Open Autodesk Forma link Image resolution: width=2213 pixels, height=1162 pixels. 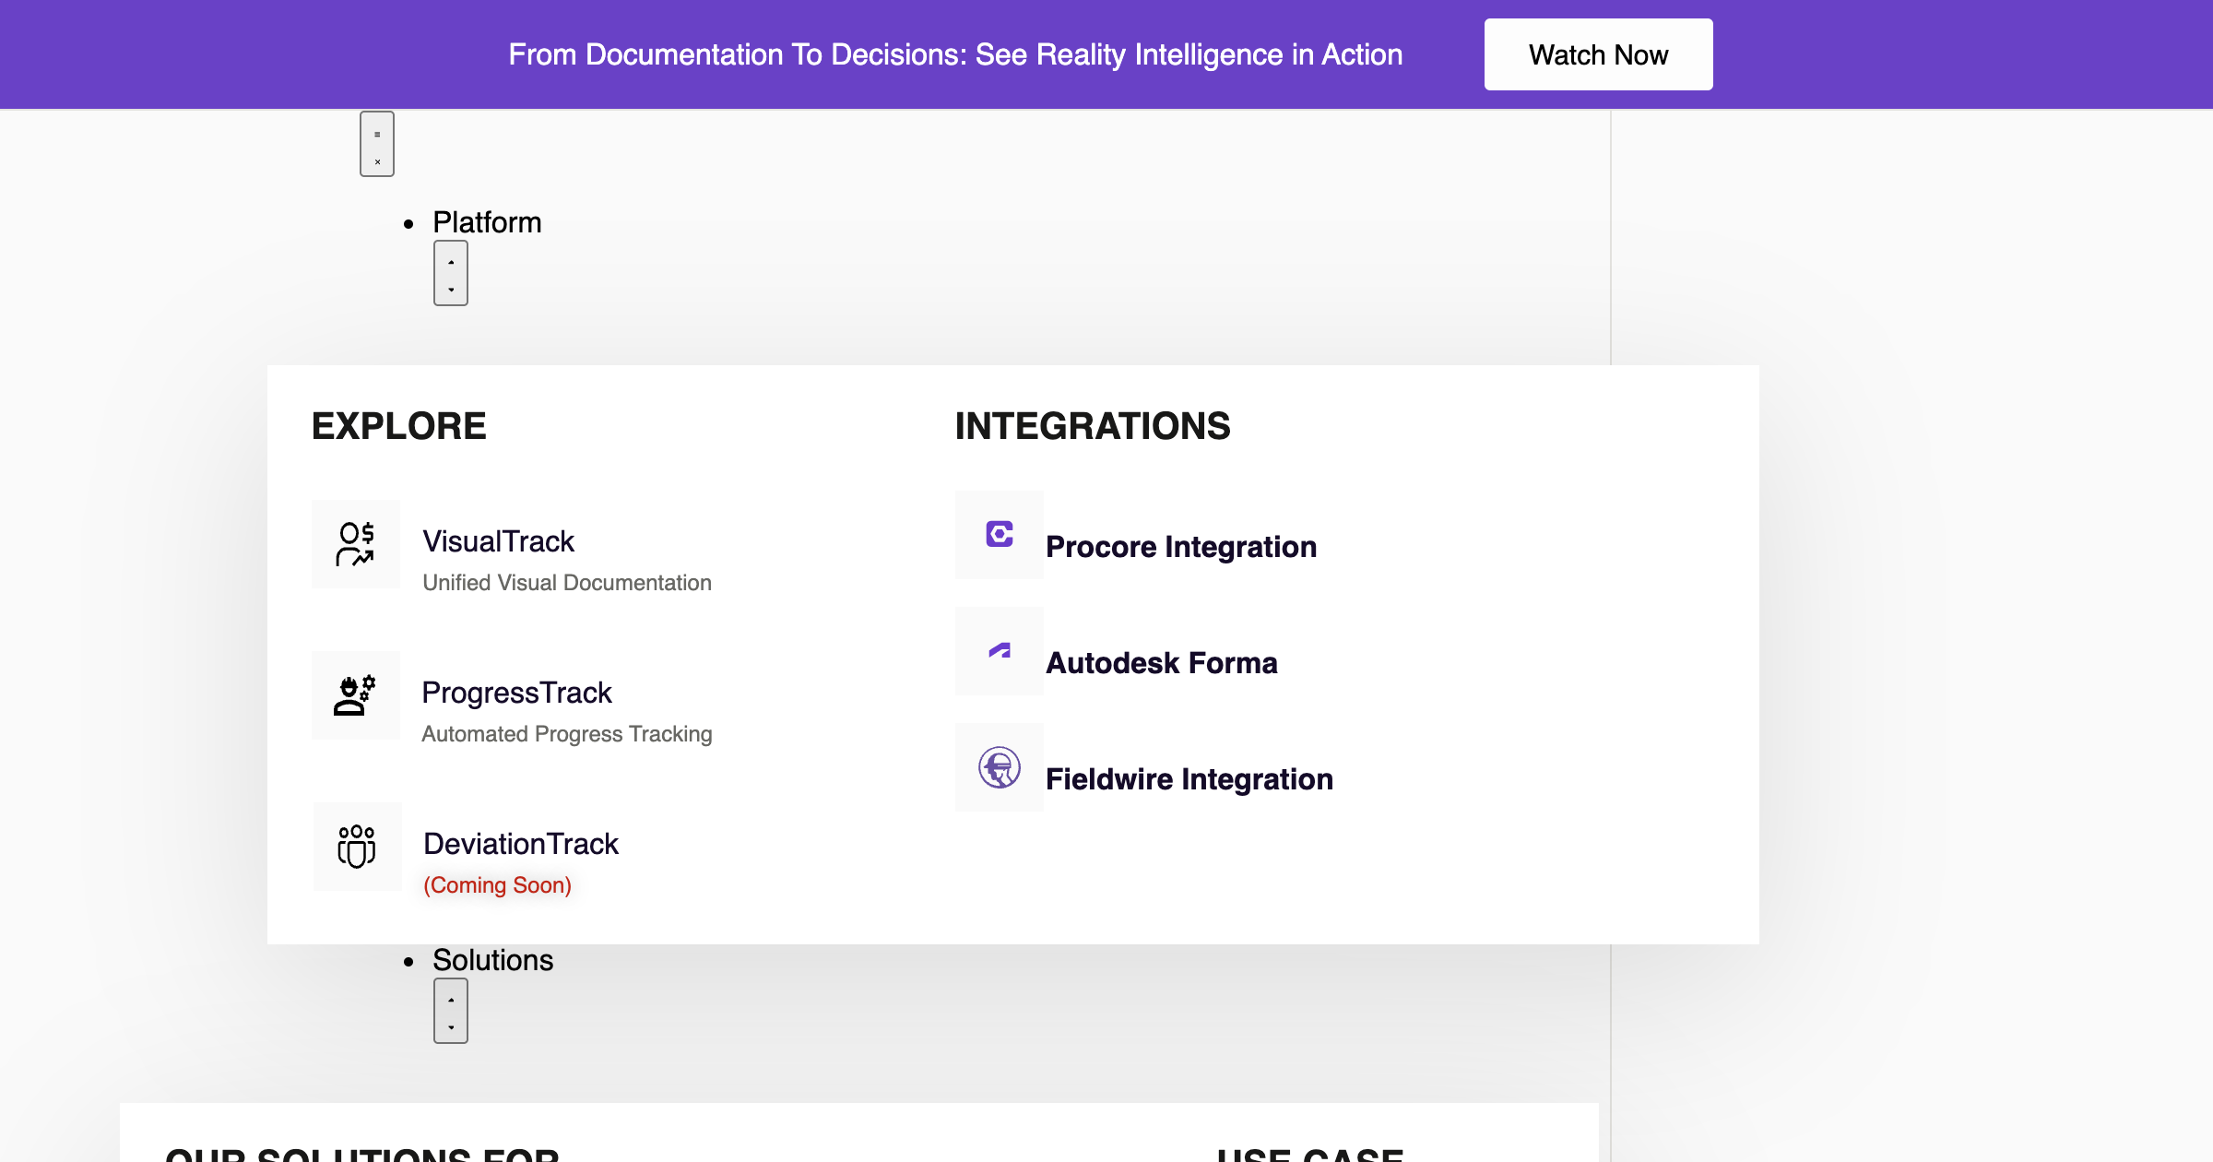[x=1162, y=663]
